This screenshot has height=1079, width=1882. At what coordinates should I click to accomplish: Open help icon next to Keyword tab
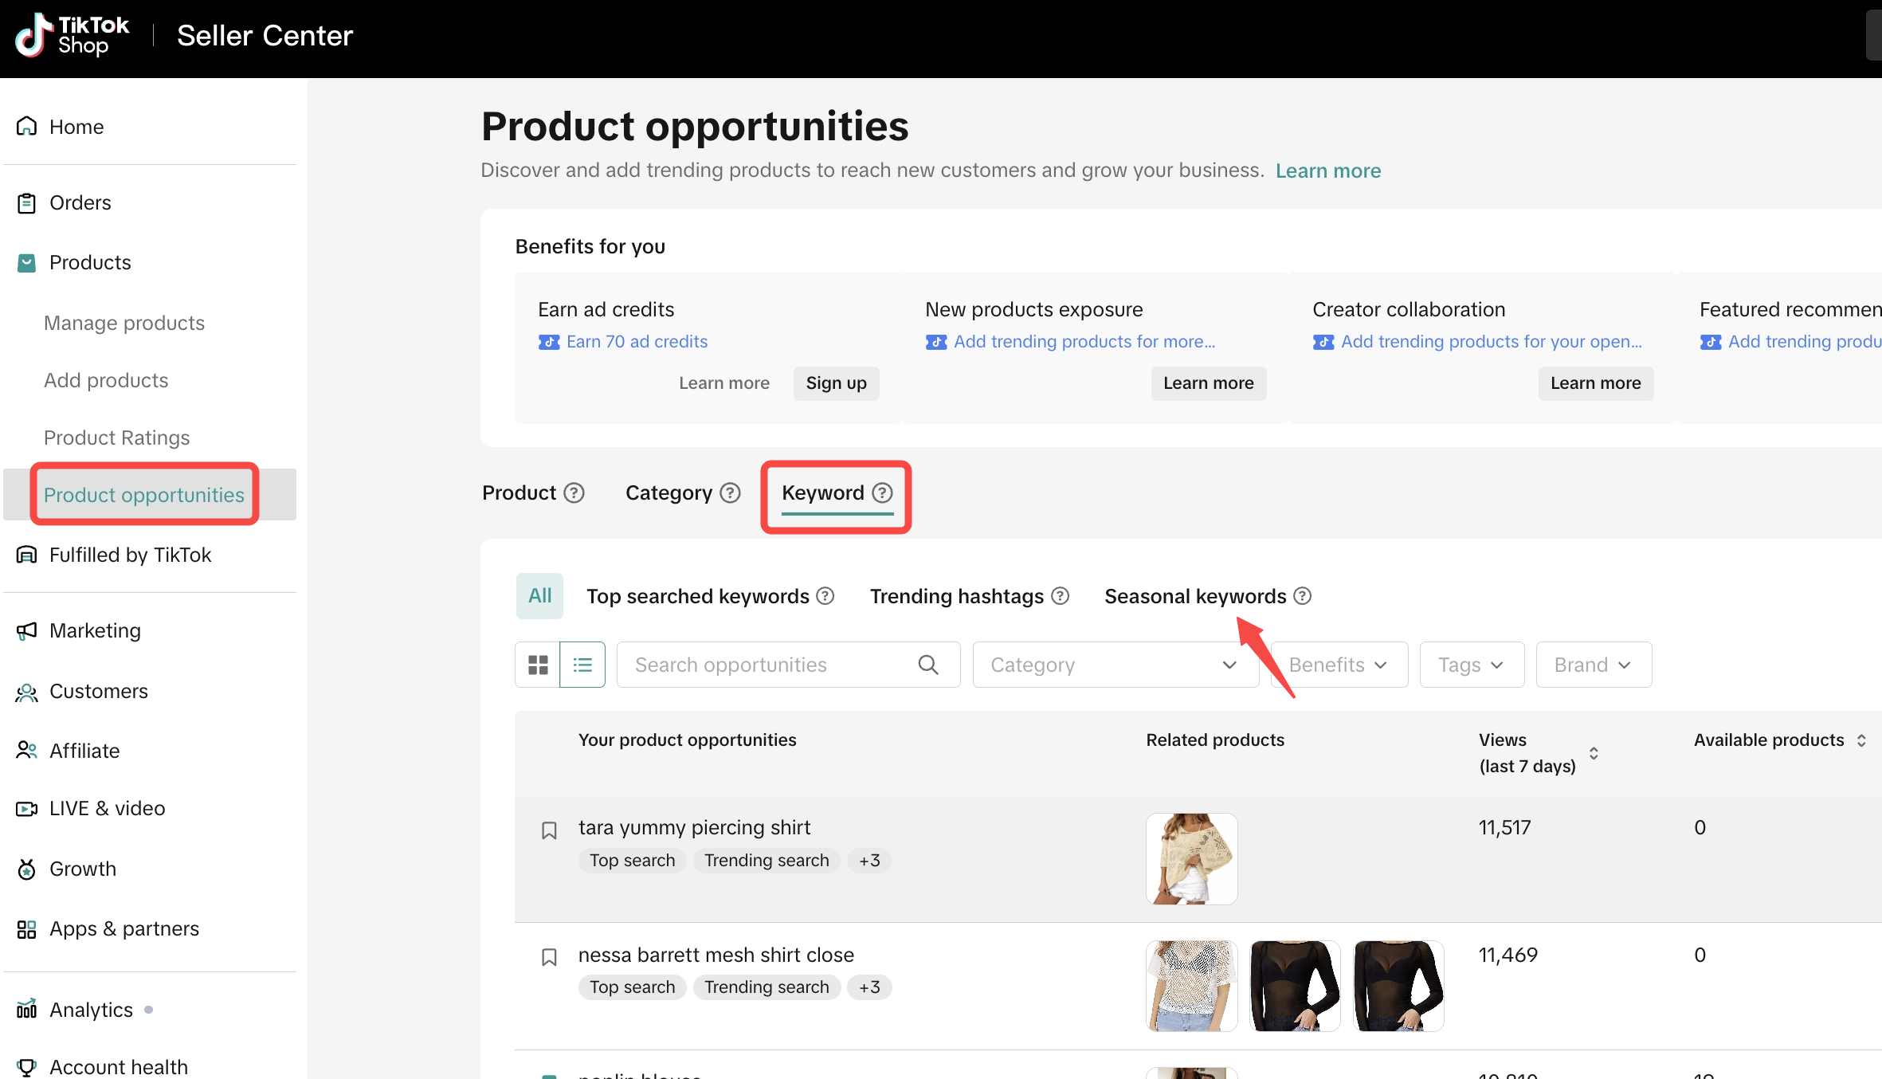882,492
